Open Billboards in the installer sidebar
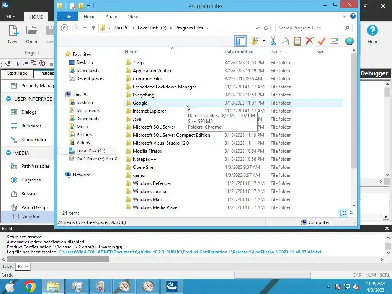Screen dimensions: 392x294 click(26, 126)
